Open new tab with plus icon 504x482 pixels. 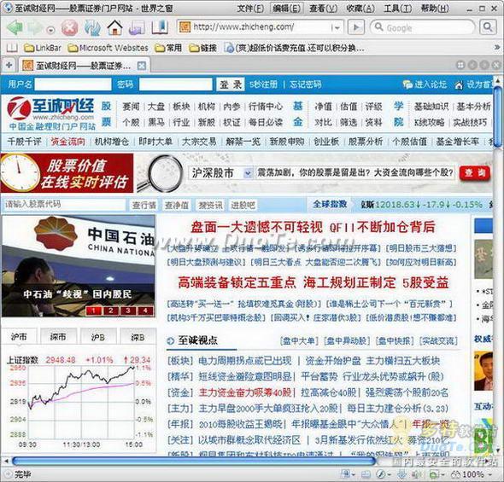9,66
